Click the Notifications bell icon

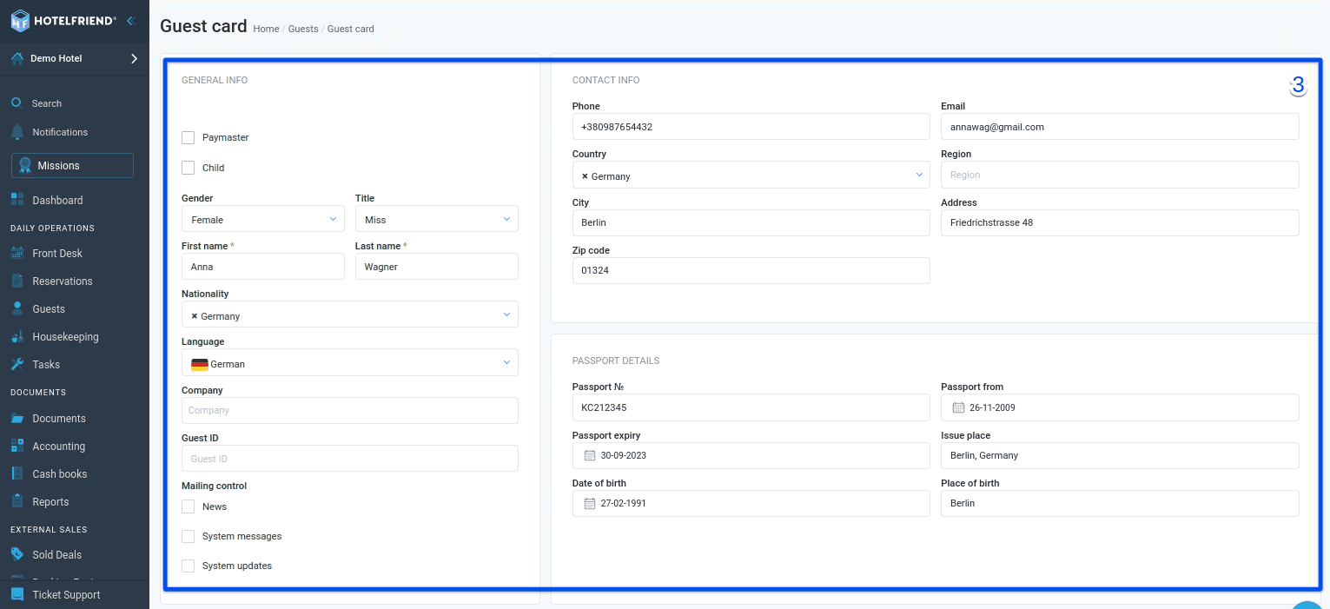coord(17,131)
